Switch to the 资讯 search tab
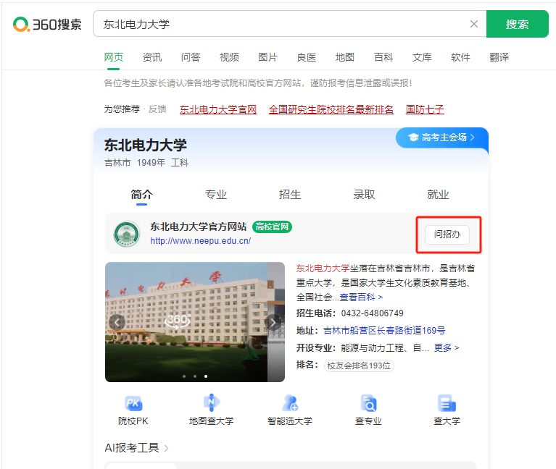 [152, 57]
